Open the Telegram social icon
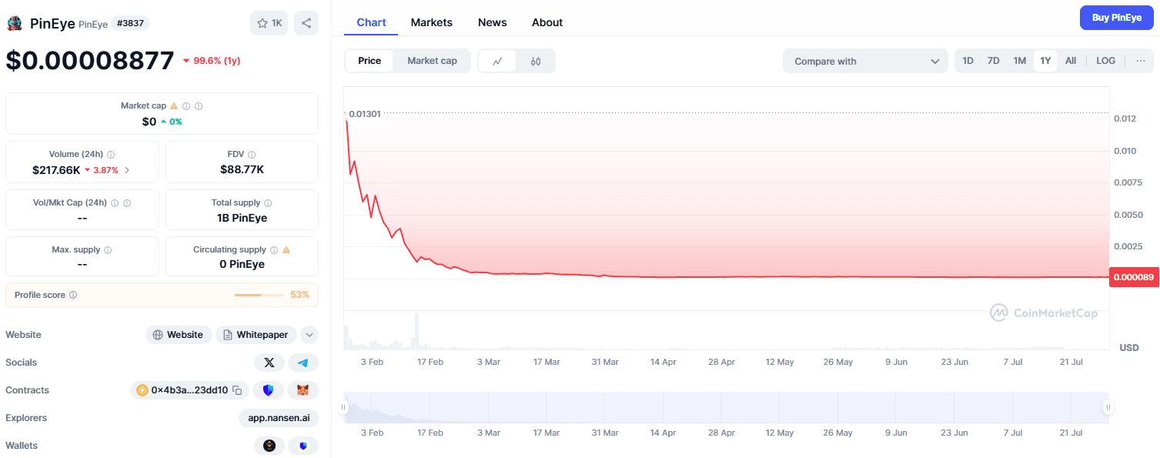The height and width of the screenshot is (458, 1160). point(303,363)
